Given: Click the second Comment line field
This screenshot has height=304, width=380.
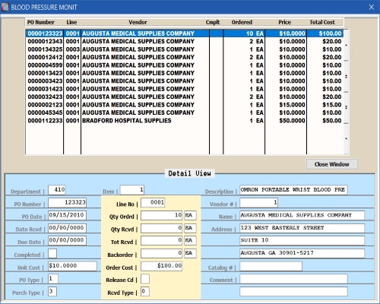Looking at the screenshot, I should [293, 291].
